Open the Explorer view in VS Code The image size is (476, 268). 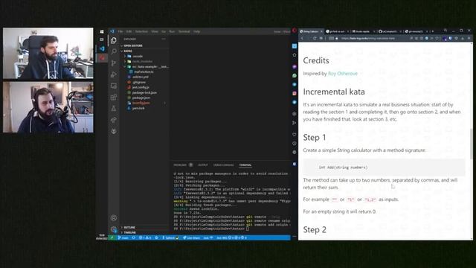click(114, 40)
